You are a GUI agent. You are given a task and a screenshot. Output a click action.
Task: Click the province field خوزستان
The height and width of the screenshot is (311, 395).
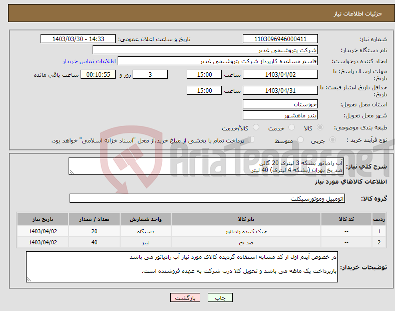point(280,104)
